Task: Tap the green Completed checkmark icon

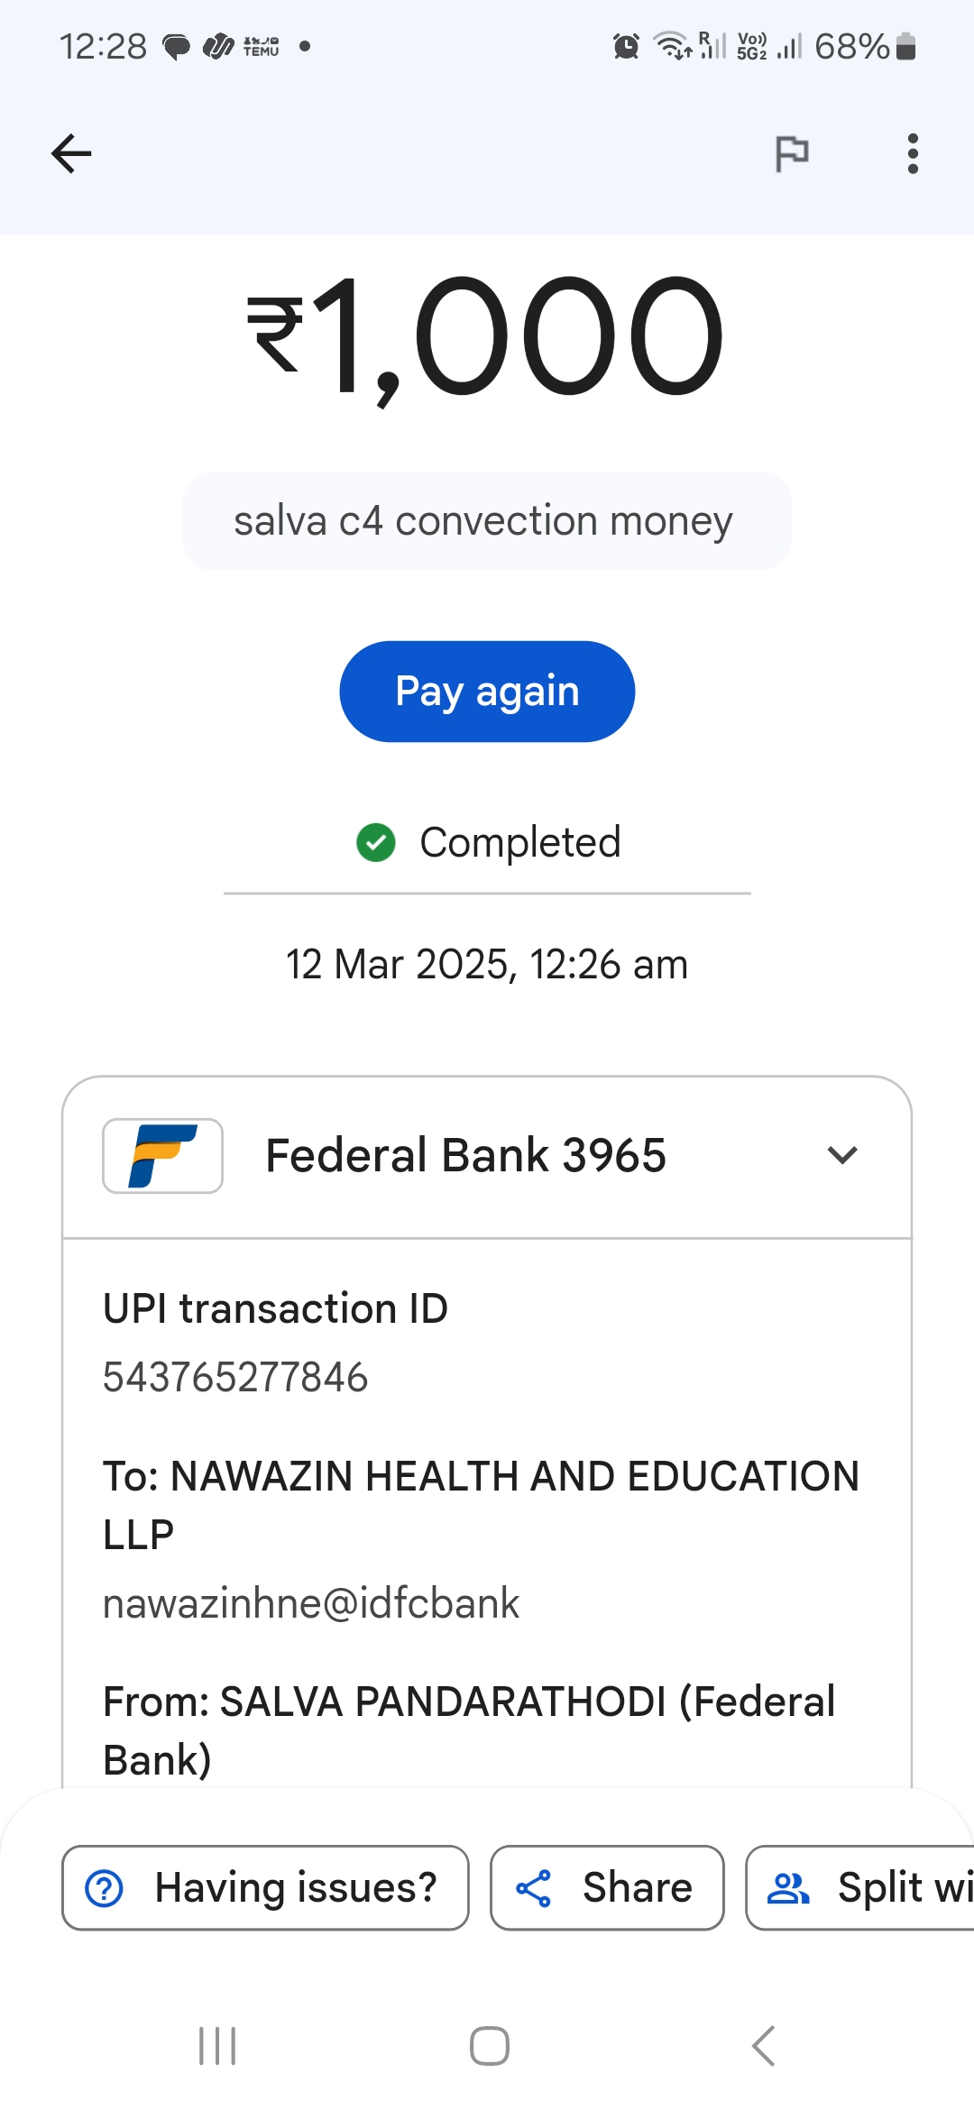Action: click(376, 843)
